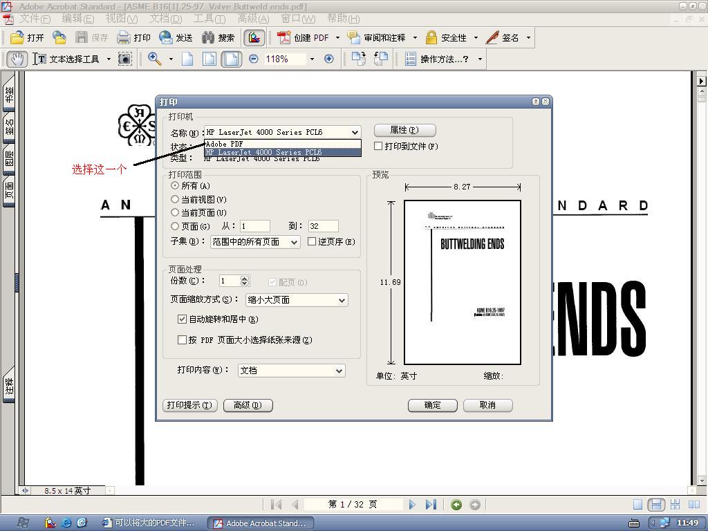The height and width of the screenshot is (531, 708).
Task: Click the How To (操作方法) icon
Action: tap(411, 59)
